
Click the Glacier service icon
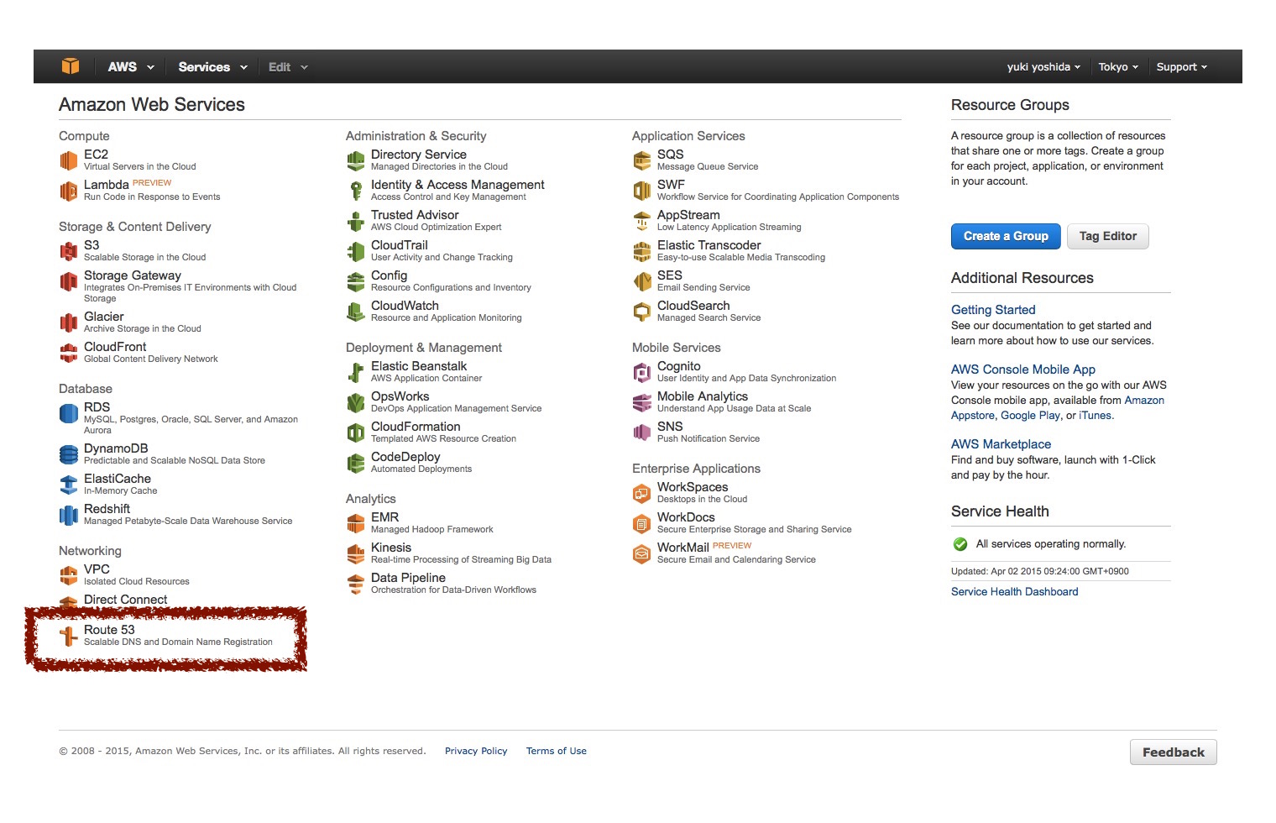tap(69, 322)
